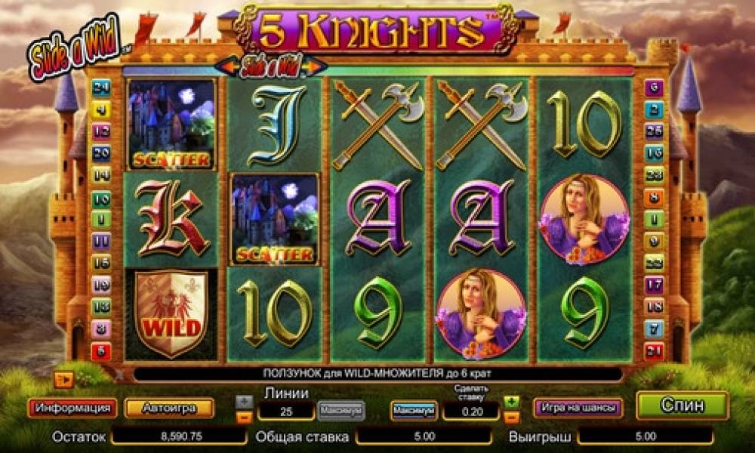Lower the bet with orange minus
The image size is (755, 453).
coord(511,417)
